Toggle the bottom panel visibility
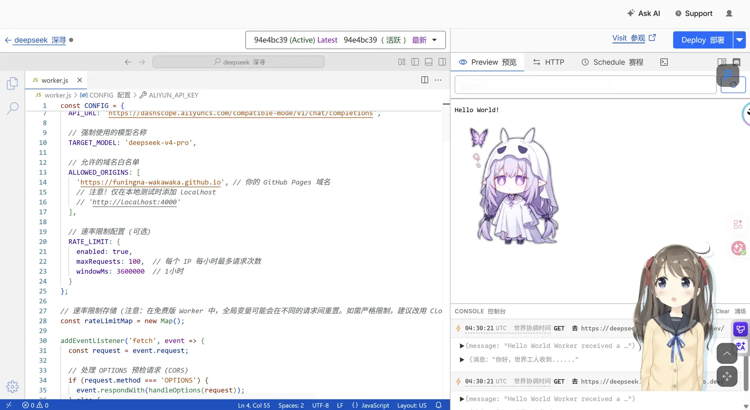The image size is (750, 410). click(429, 62)
